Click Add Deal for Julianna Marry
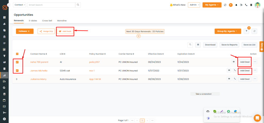 (x=245, y=79)
